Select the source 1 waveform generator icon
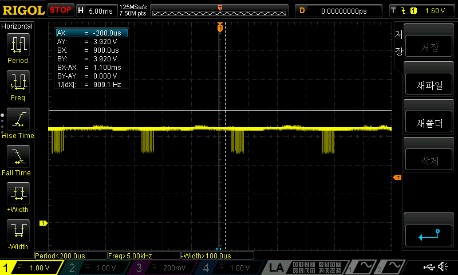This screenshot has width=458, height=275. [x=362, y=267]
